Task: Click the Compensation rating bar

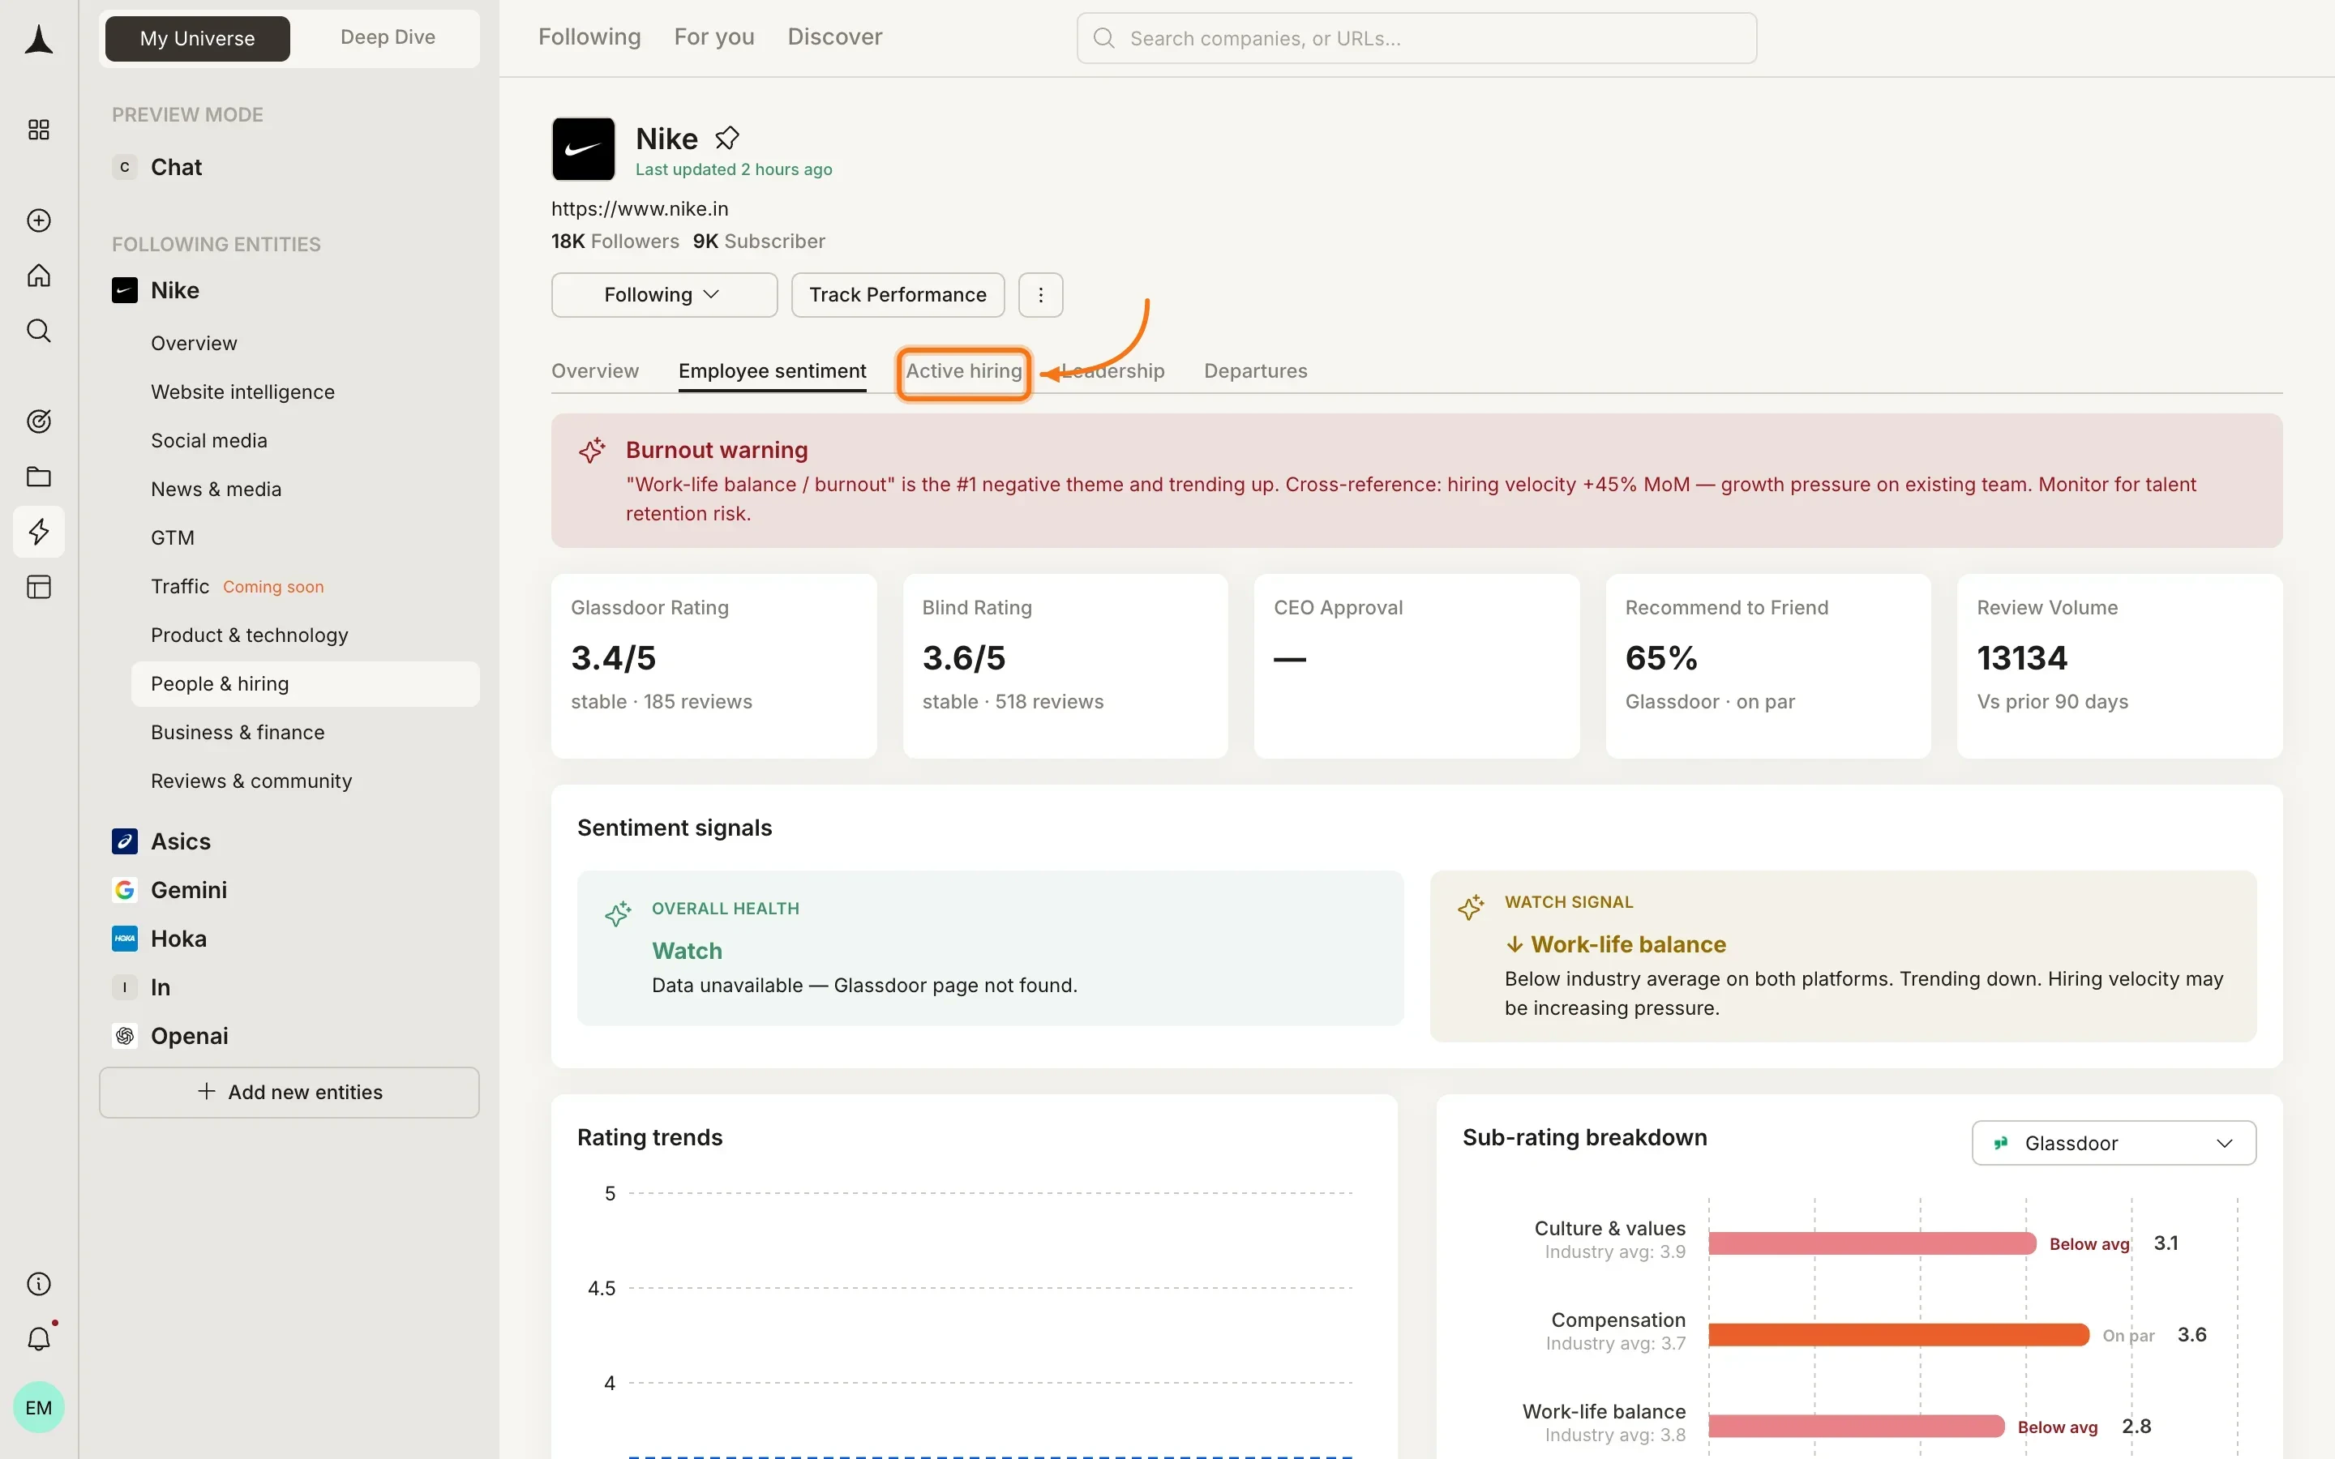Action: point(1898,1334)
